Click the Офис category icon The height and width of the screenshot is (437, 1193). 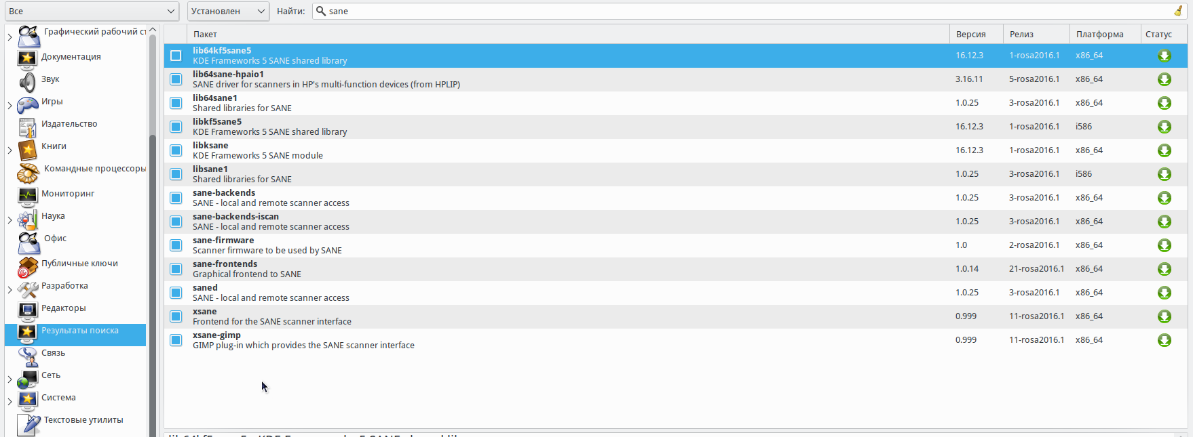[29, 243]
